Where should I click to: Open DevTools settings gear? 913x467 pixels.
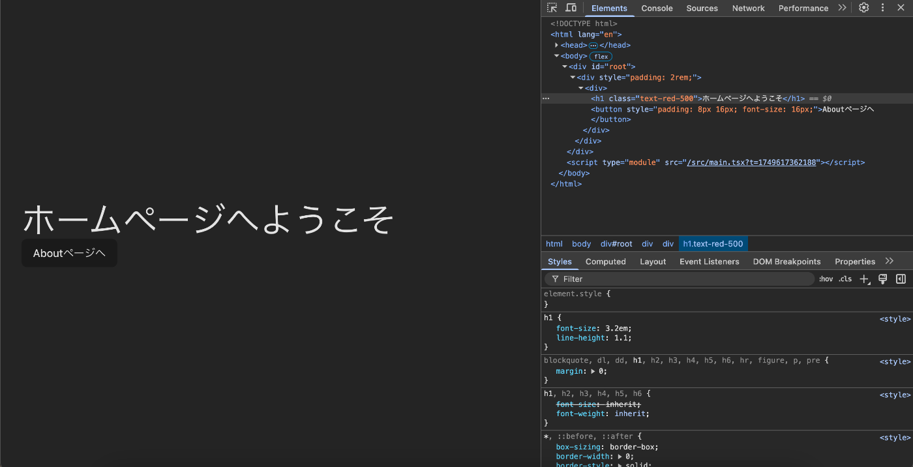(864, 8)
